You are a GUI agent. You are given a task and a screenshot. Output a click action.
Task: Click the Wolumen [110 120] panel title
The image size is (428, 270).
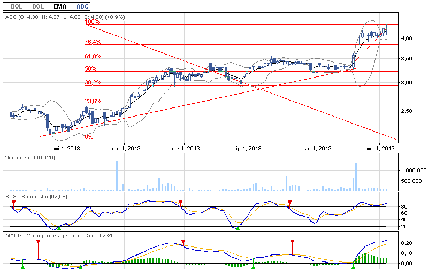coord(30,158)
